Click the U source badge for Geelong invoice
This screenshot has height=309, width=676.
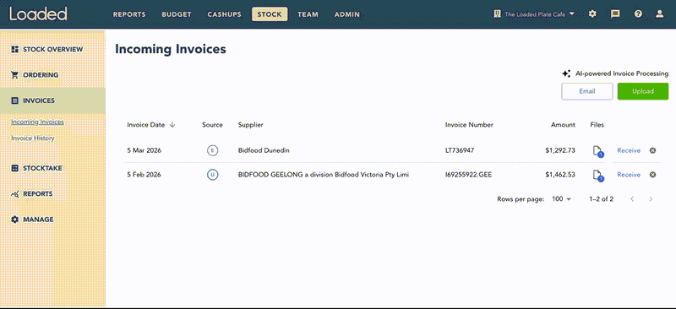(x=212, y=175)
